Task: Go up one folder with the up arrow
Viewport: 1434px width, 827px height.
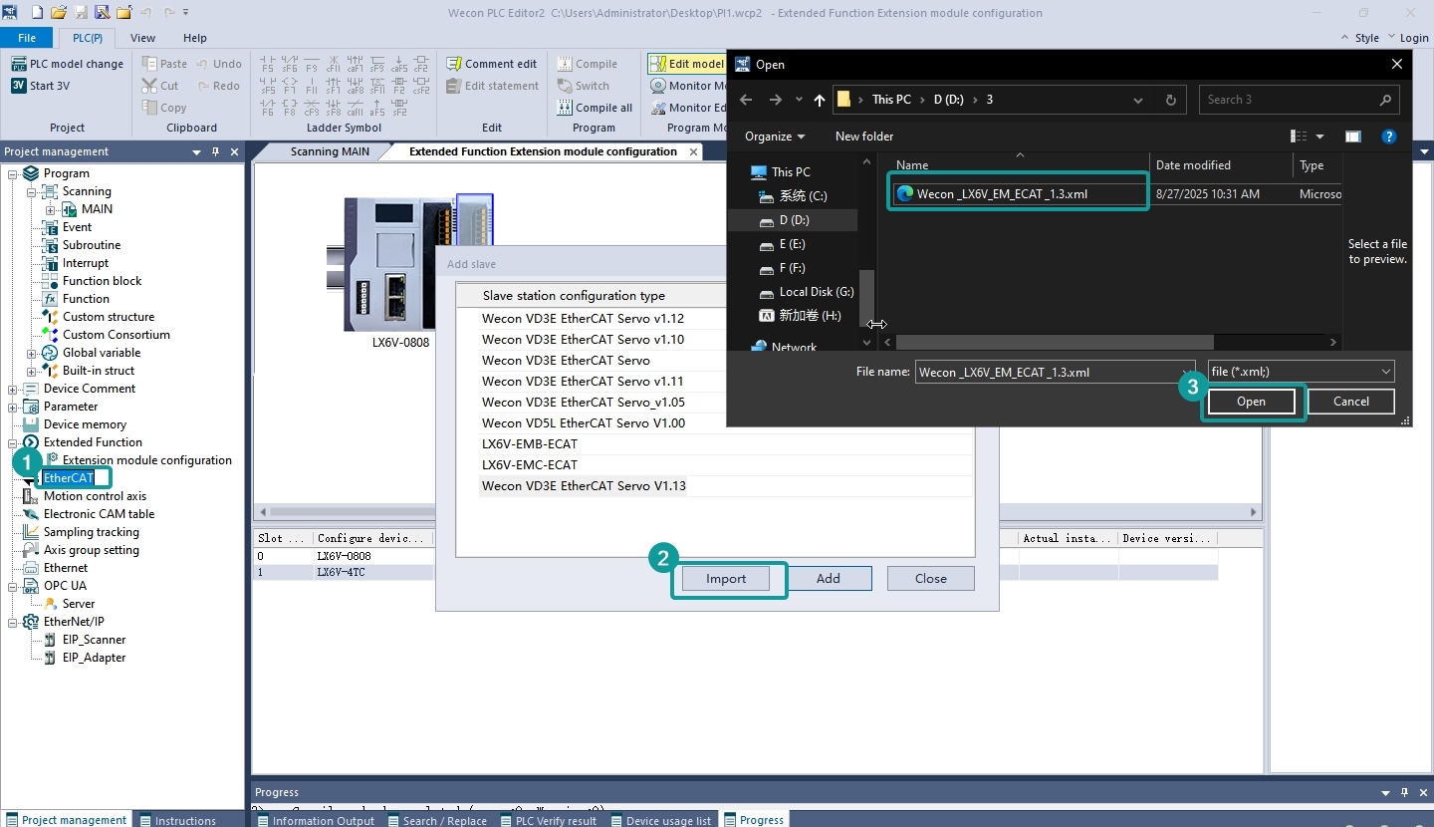Action: [x=820, y=100]
